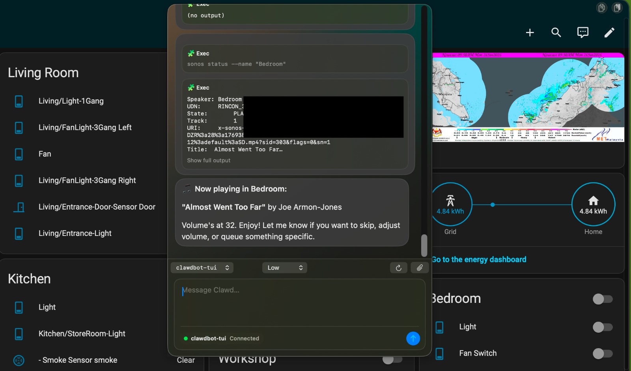Toggle the Bedroom group switch
This screenshot has width=631, height=371.
(x=603, y=299)
